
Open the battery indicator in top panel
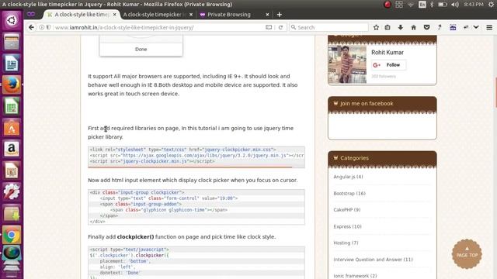(x=443, y=5)
